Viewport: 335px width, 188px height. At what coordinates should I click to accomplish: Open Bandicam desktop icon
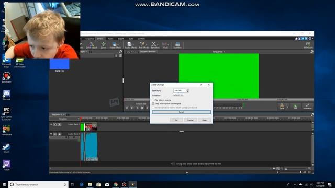coord(6,77)
